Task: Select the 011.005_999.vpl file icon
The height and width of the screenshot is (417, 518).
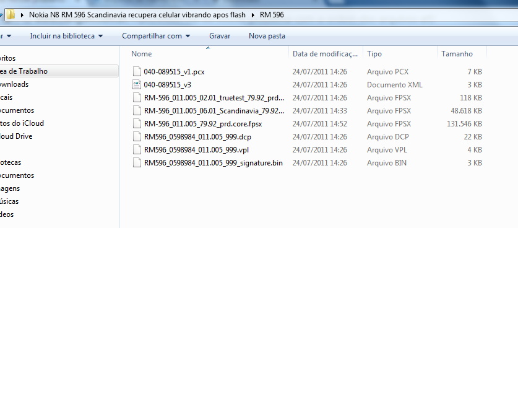Action: (137, 149)
